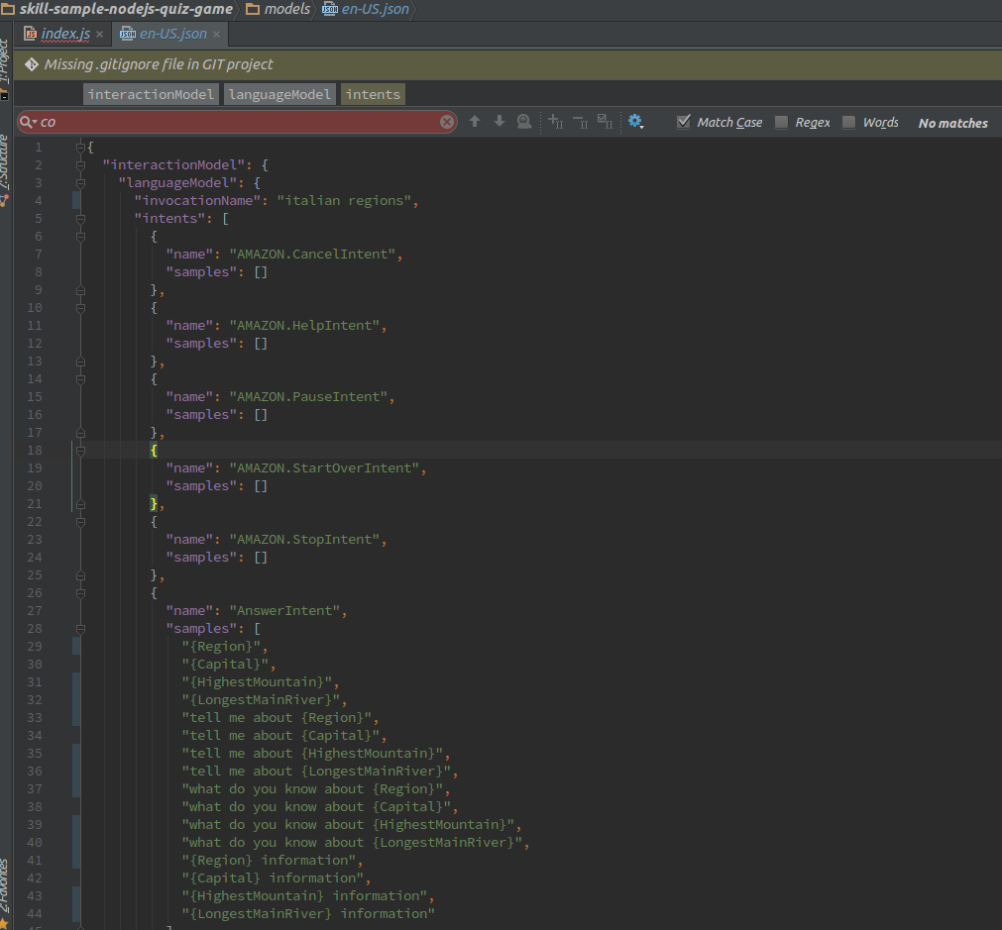
Task: Fold CancelIntent object at line 6
Action: pyautogui.click(x=80, y=237)
